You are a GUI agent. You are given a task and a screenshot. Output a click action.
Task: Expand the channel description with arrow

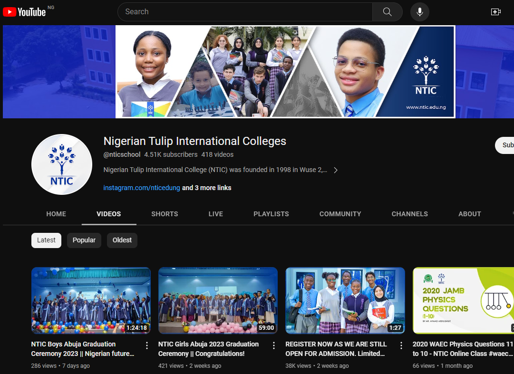point(335,170)
